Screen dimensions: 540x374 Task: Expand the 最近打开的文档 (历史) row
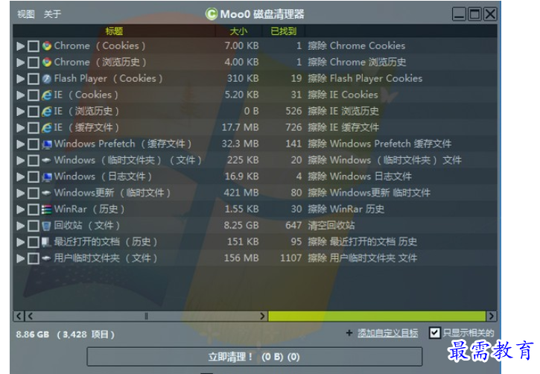coord(21,242)
